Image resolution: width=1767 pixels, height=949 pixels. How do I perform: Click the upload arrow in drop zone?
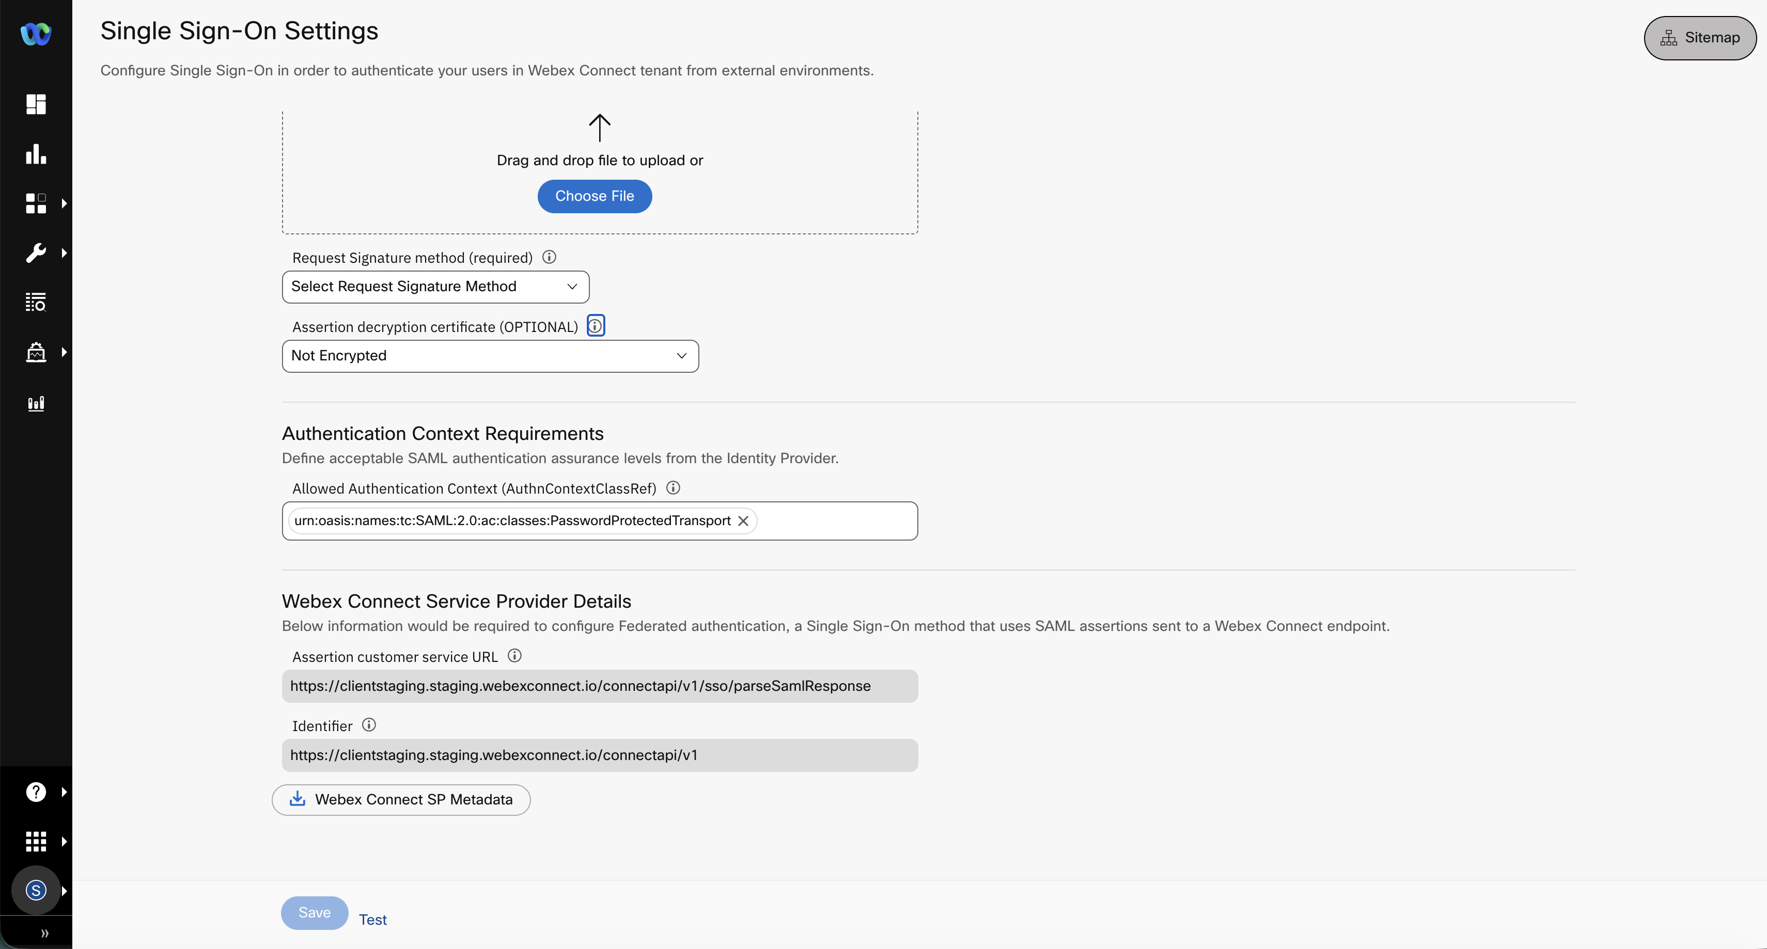(600, 128)
